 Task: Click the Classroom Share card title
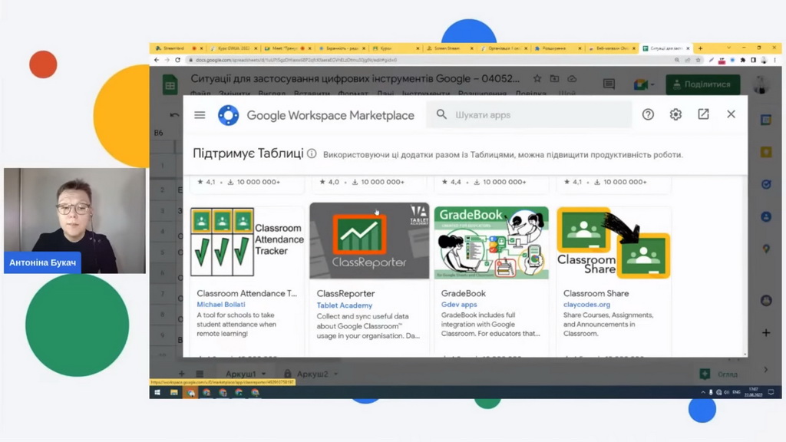pyautogui.click(x=596, y=293)
